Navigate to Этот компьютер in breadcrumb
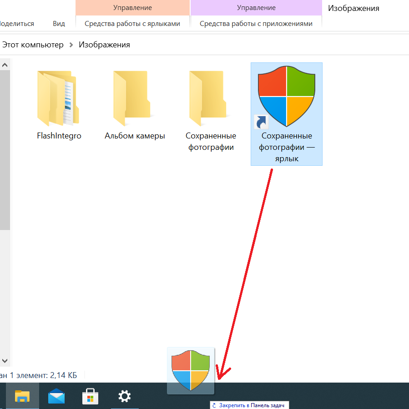Viewport: 409px width, 409px height. pos(33,45)
